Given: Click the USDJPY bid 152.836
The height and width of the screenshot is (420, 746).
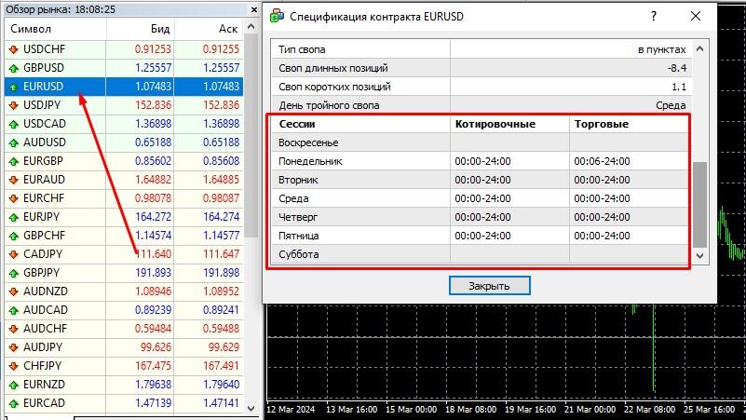Looking at the screenshot, I should 153,104.
